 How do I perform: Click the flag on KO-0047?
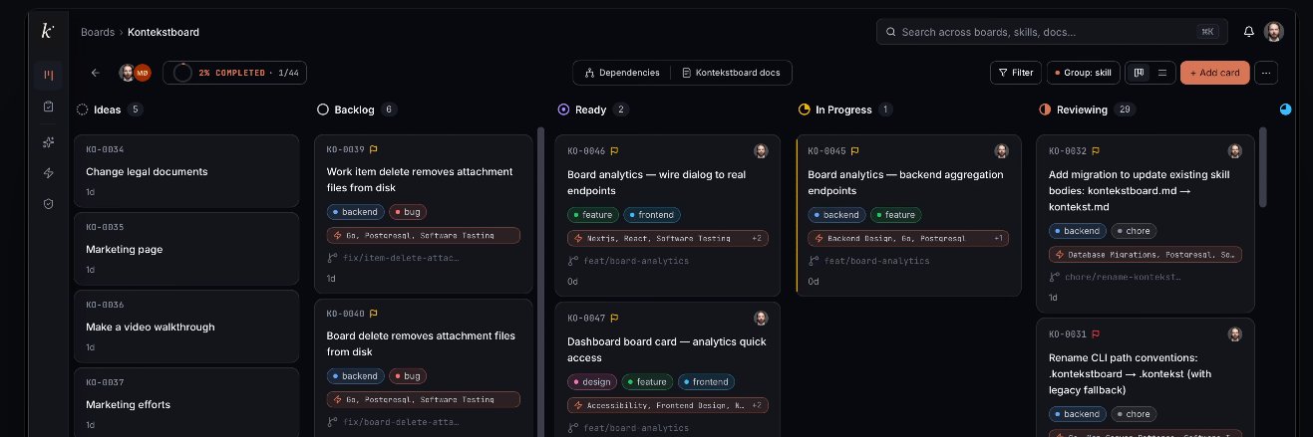pos(615,319)
